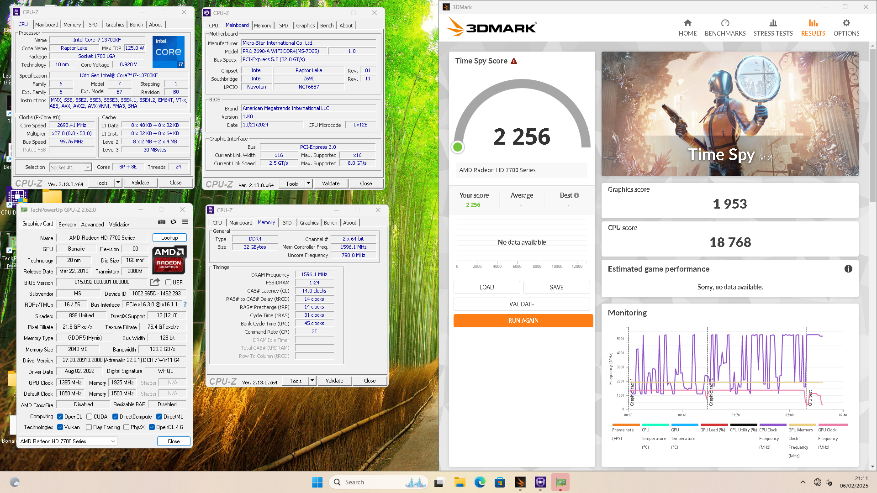
Task: Open 3DMark OPTIONS gear
Action: (x=846, y=28)
